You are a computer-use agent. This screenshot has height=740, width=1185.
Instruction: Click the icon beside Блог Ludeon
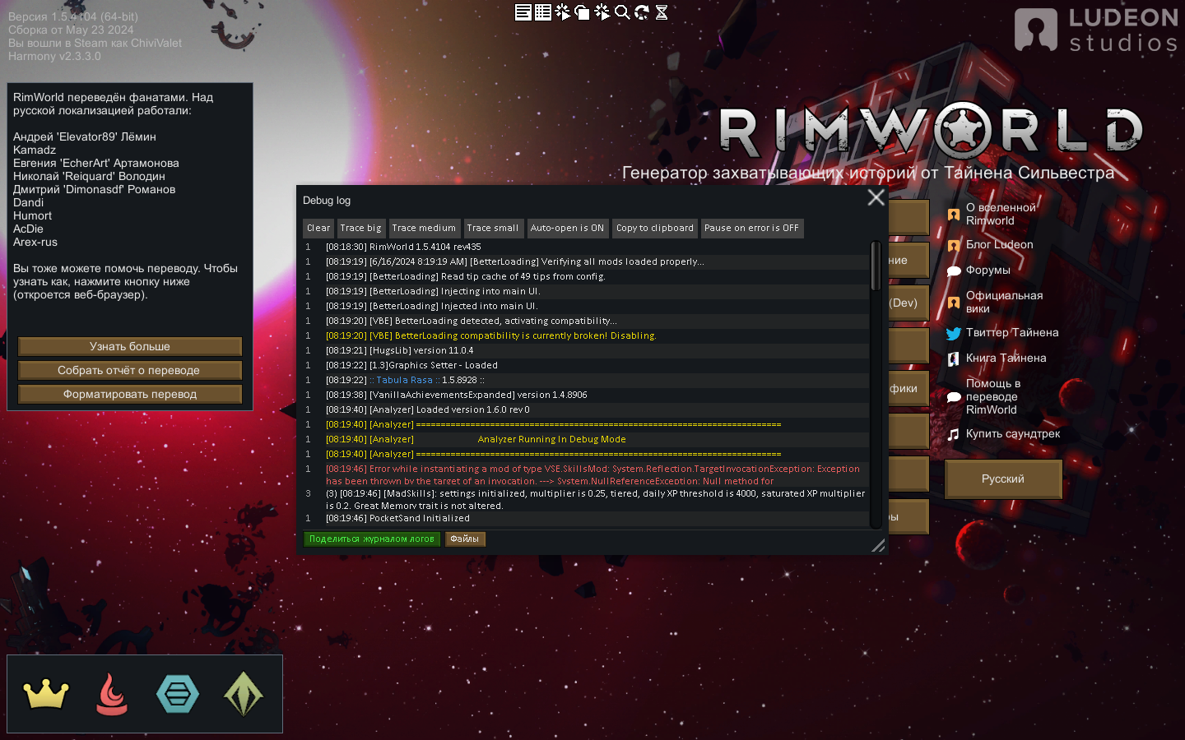pyautogui.click(x=954, y=245)
